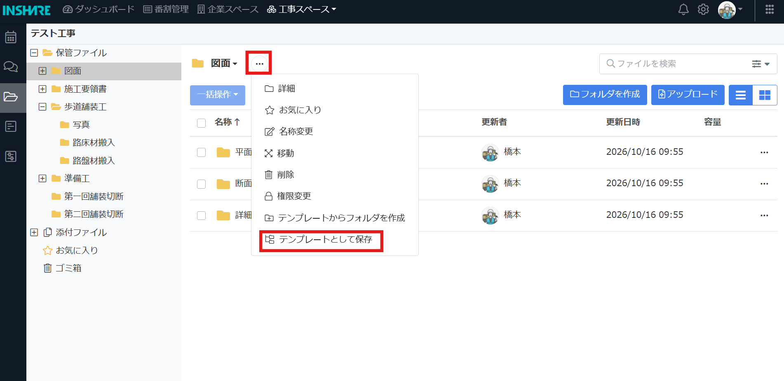The height and width of the screenshot is (381, 784).
Task: Choose 詳細 in context menu
Action: (x=335, y=89)
